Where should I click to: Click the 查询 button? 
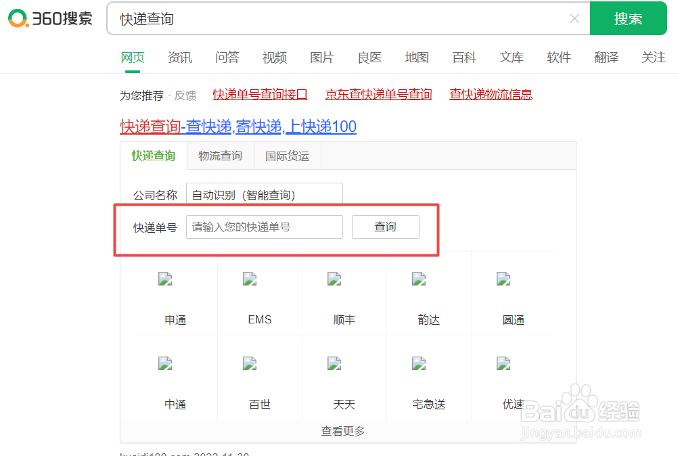(x=385, y=227)
